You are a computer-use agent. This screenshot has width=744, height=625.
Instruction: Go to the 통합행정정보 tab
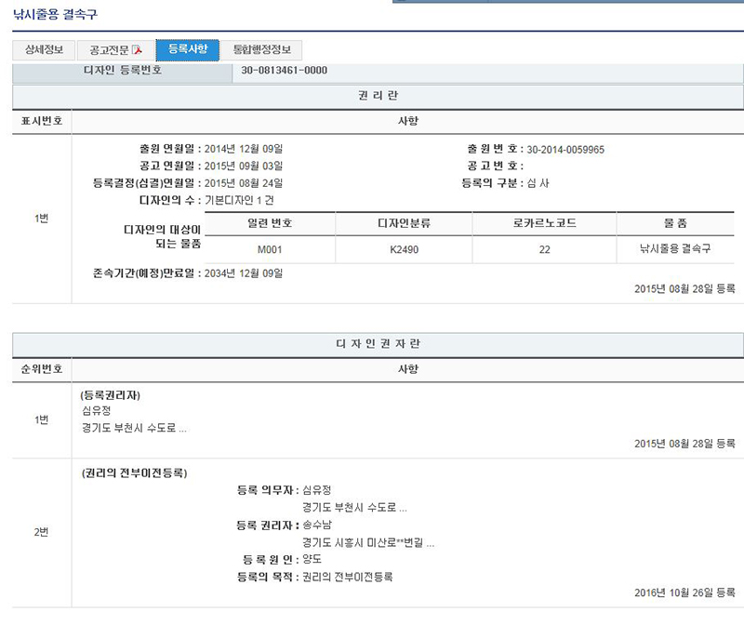(261, 50)
